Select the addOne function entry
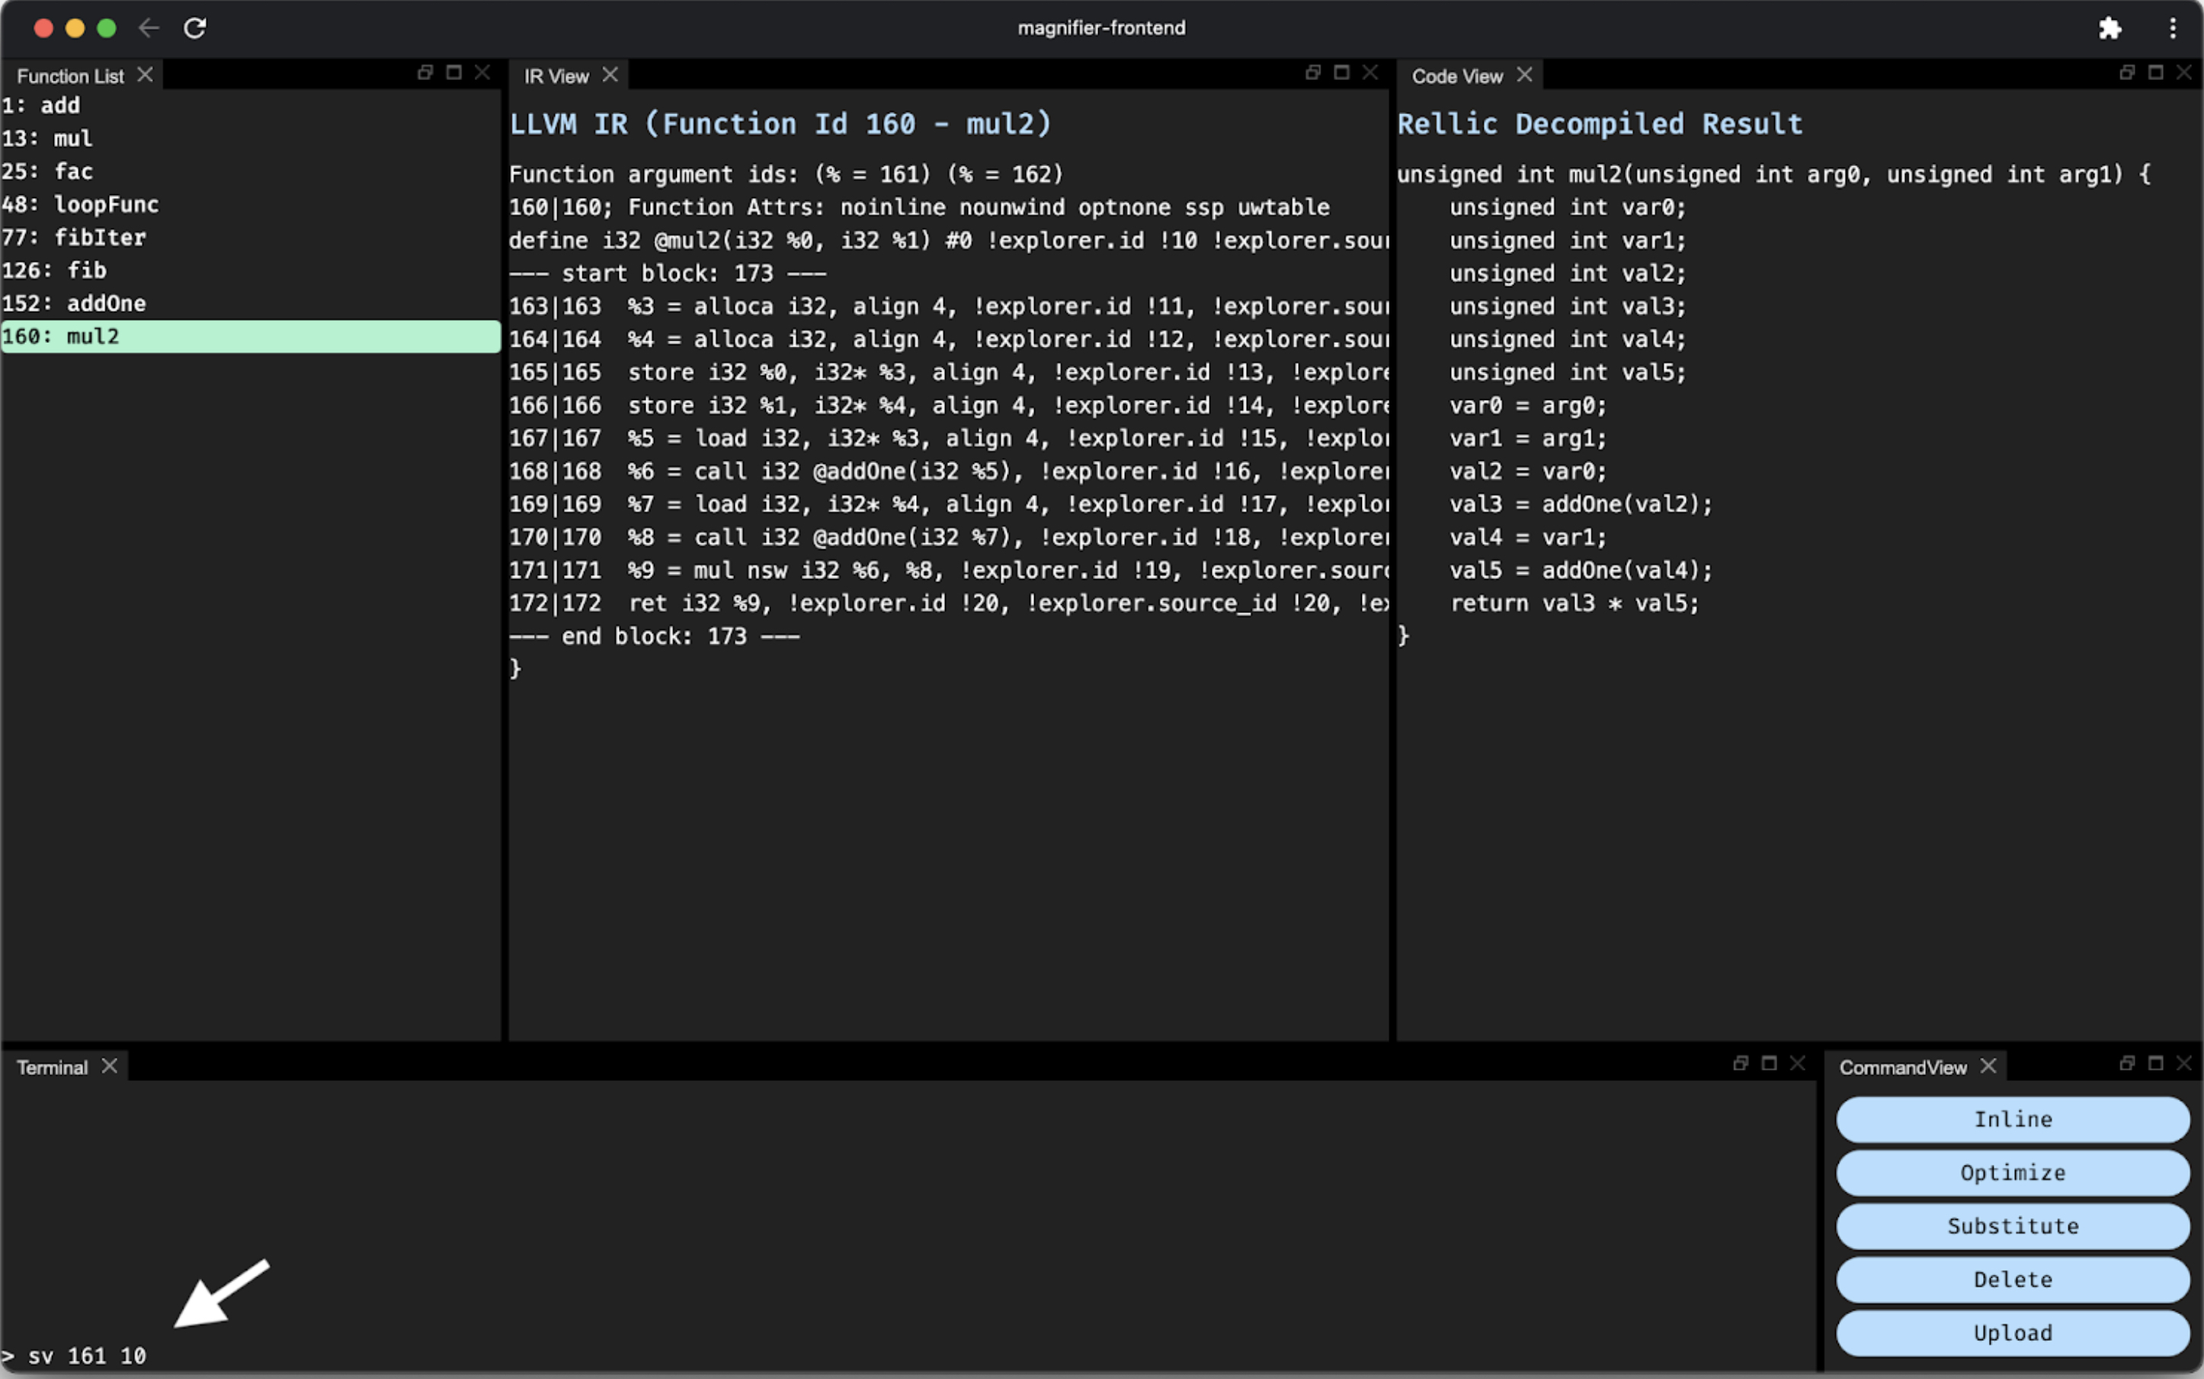The width and height of the screenshot is (2204, 1379). (105, 304)
